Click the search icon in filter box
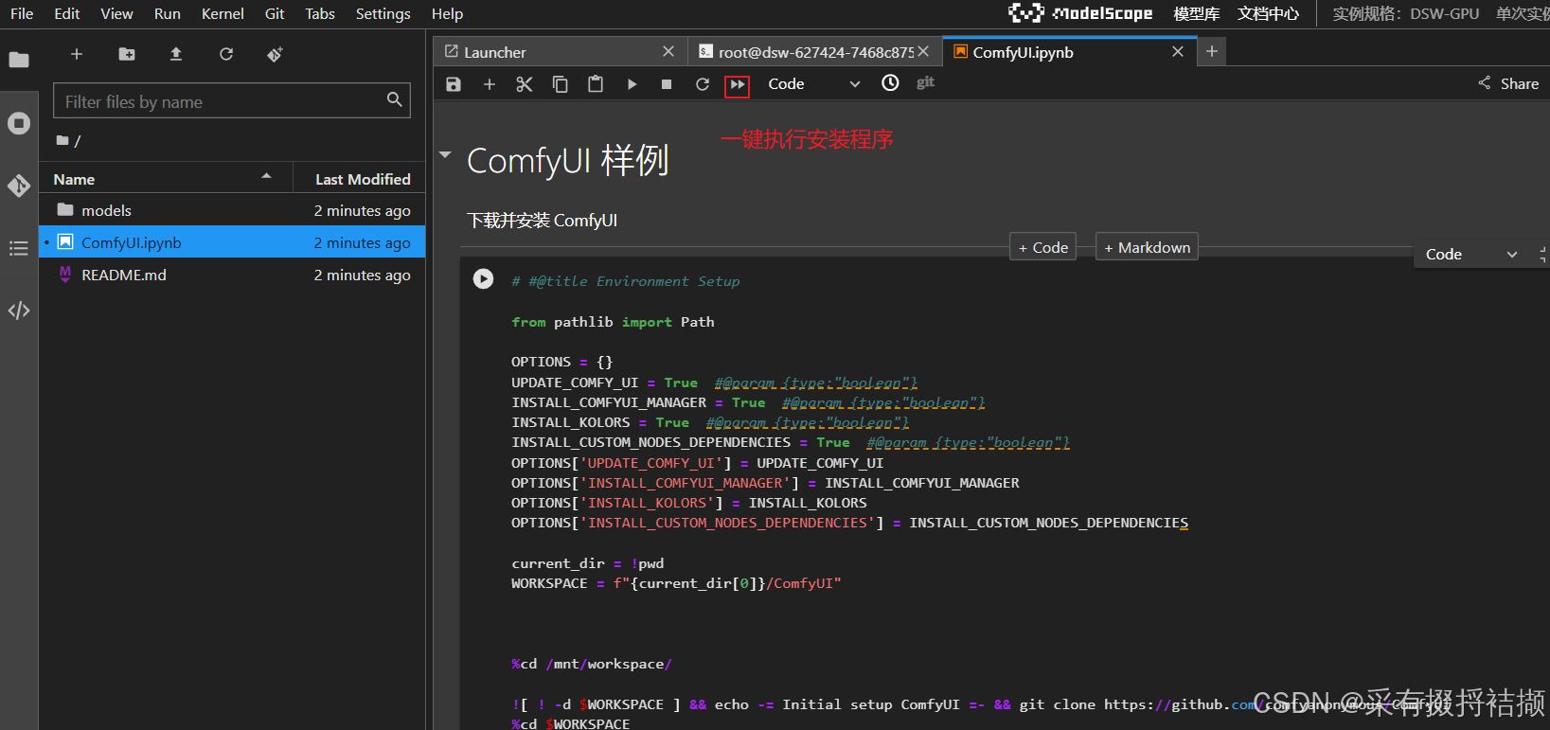Screen dimensions: 1550x730 (395, 99)
